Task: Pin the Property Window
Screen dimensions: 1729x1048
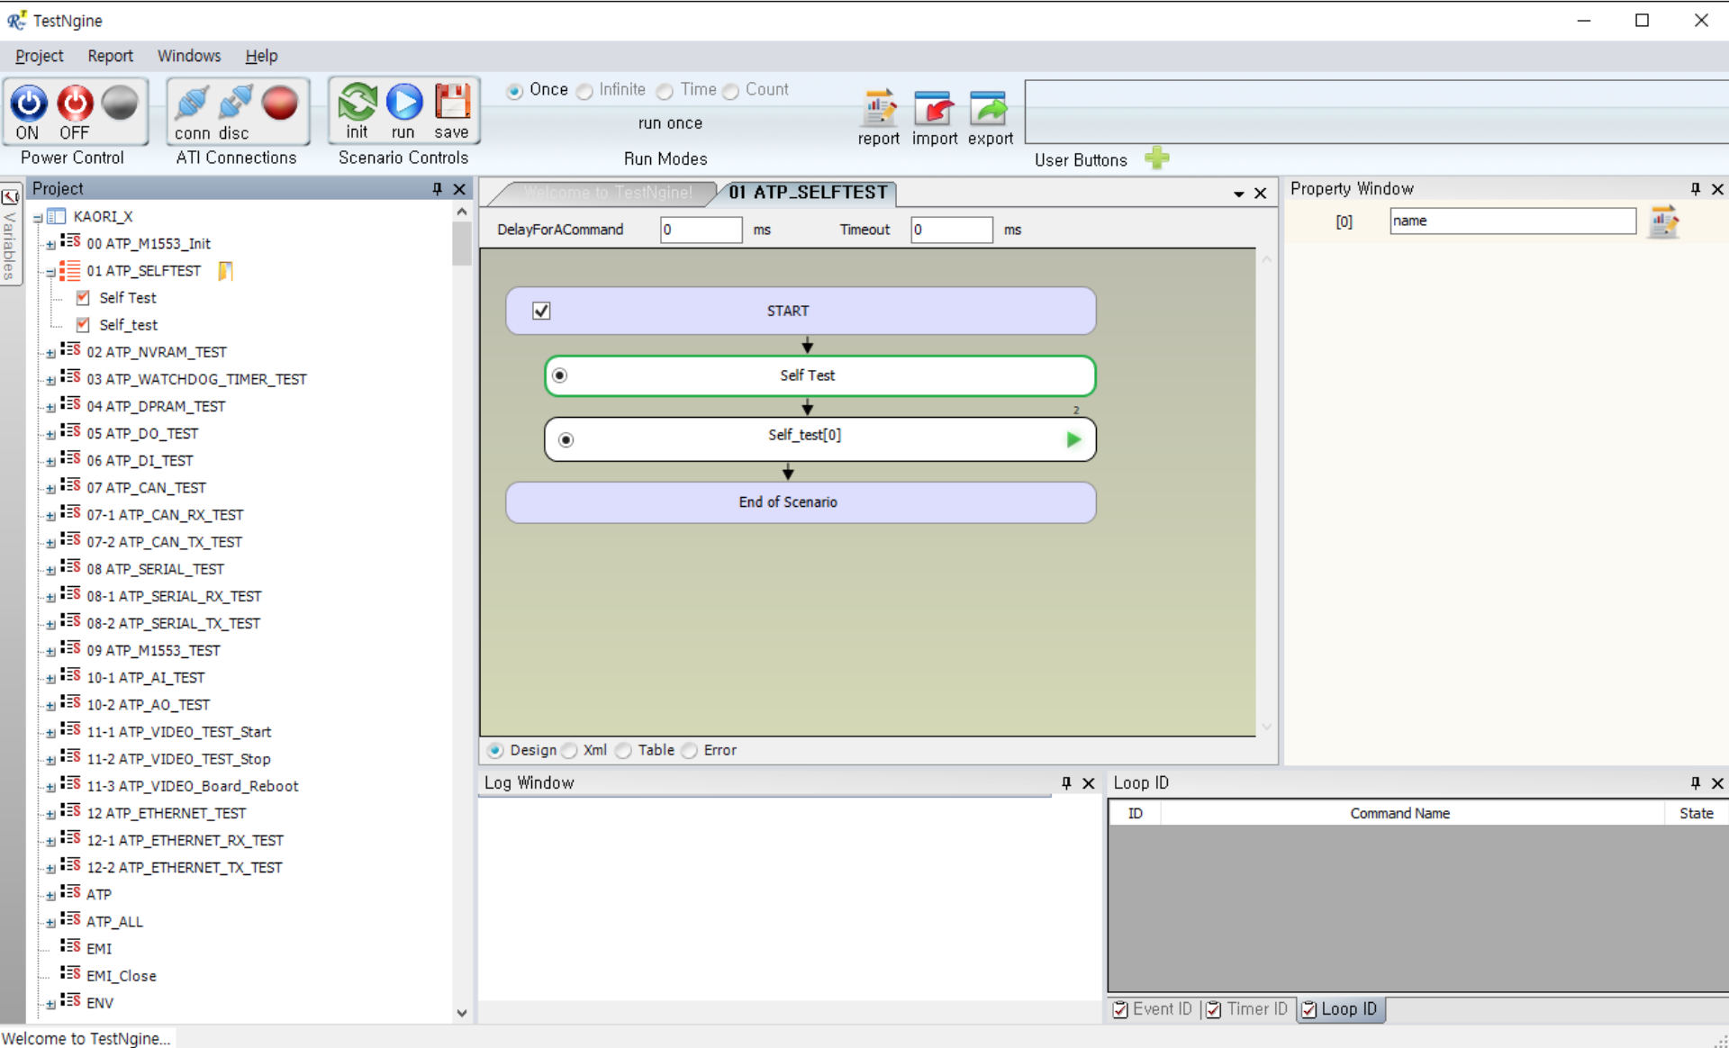Action: tap(1696, 189)
